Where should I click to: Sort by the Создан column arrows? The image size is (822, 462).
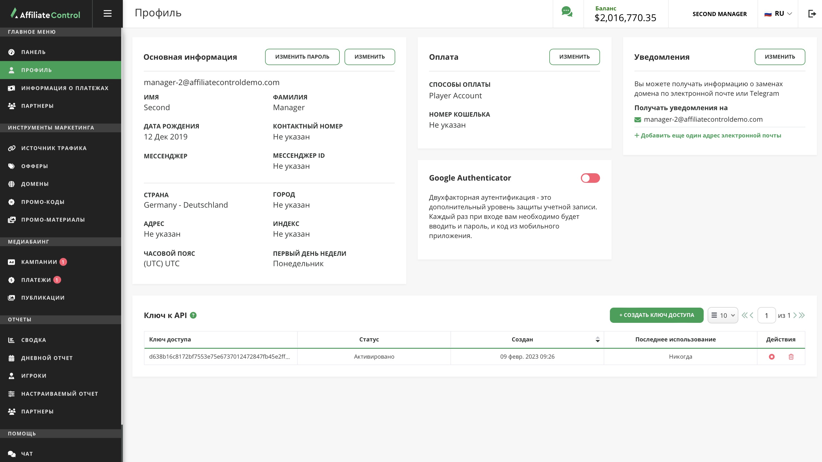(x=597, y=339)
